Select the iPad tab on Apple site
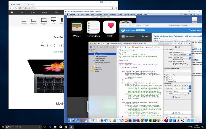This screenshot has width=206, height=129. tap(33, 12)
